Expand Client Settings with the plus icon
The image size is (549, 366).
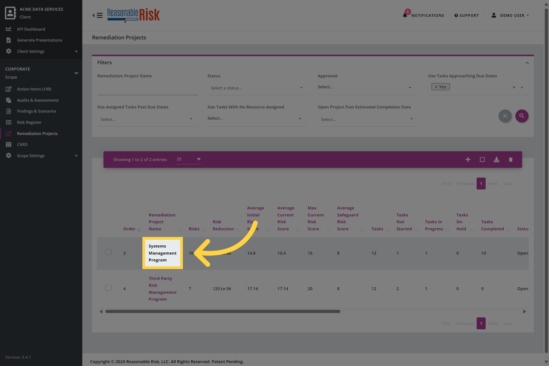click(76, 51)
